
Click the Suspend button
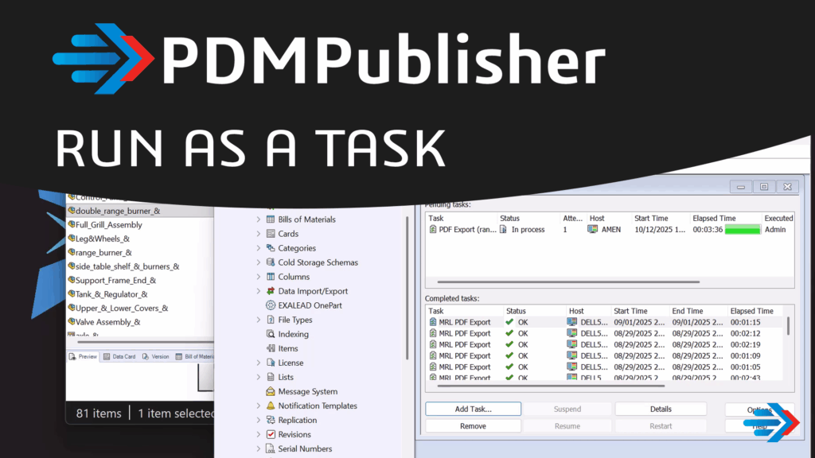[x=567, y=409]
